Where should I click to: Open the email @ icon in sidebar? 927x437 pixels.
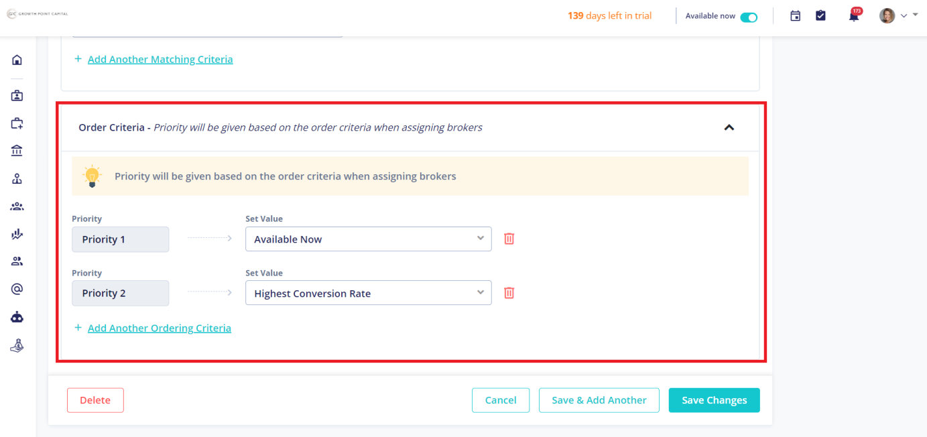[17, 289]
